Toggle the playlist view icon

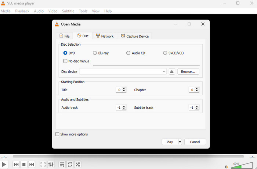coord(62,164)
